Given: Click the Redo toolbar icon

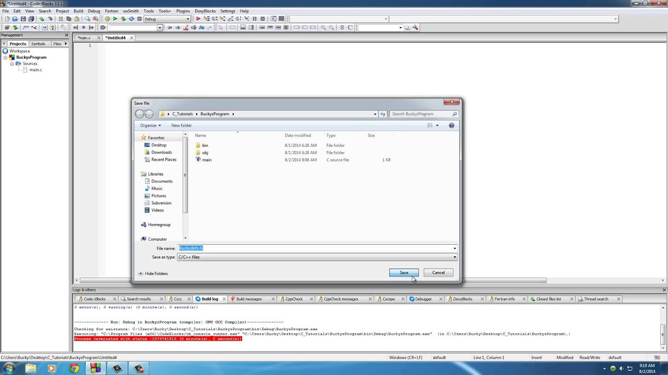Looking at the screenshot, I should tap(50, 19).
